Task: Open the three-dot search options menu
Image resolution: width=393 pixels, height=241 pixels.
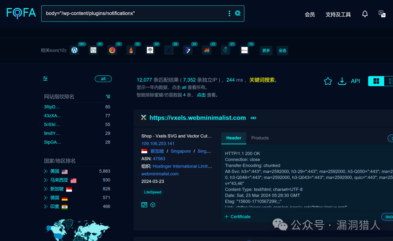Action: 229,13
